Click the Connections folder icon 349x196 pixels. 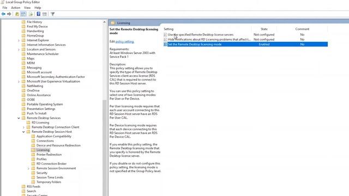(33, 141)
